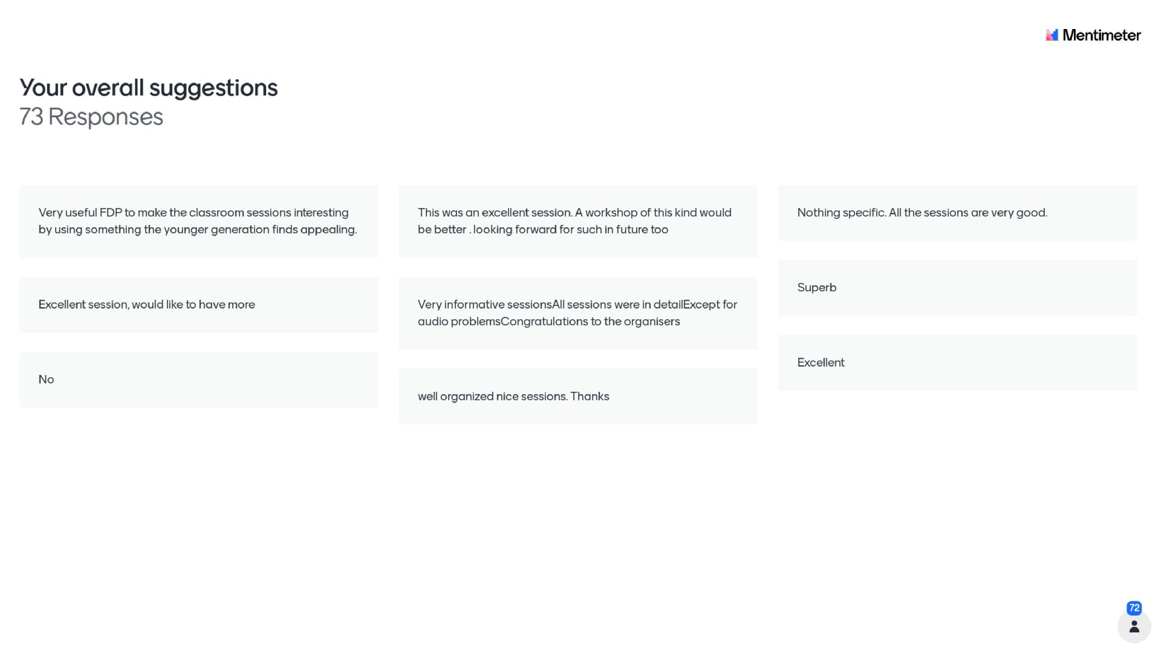Click the word 'Thanks' in the response
The image size is (1161, 653).
(x=590, y=396)
